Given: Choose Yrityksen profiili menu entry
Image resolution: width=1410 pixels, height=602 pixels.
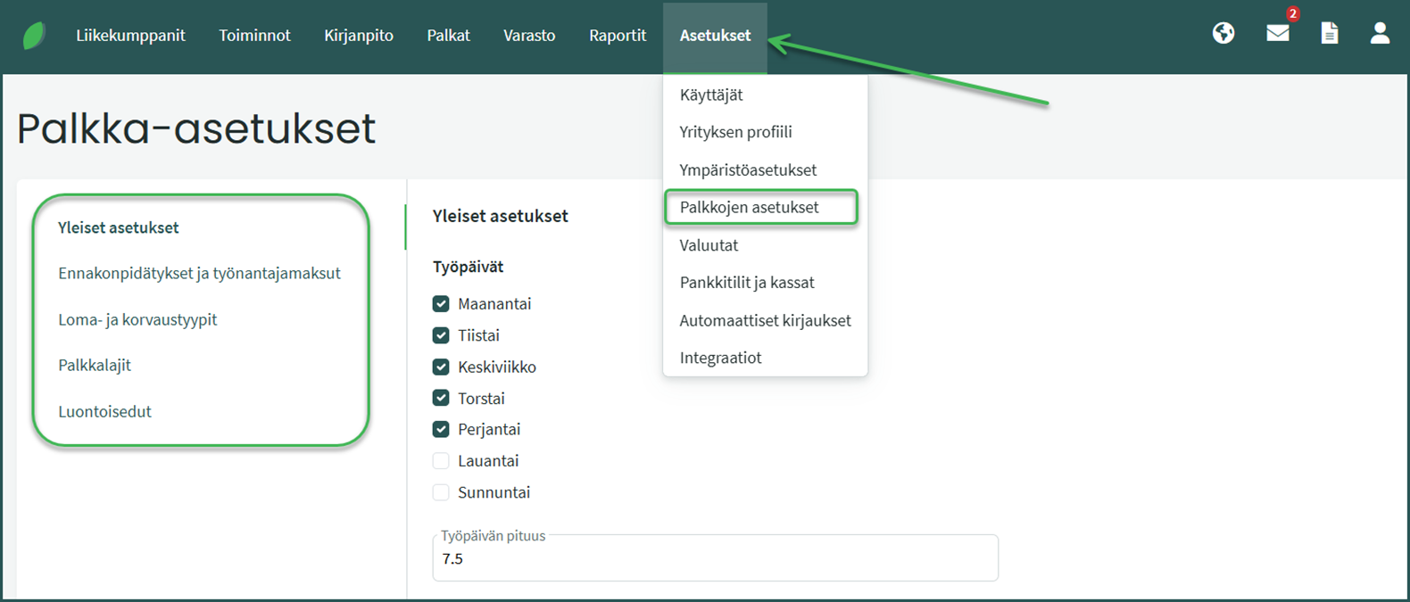Looking at the screenshot, I should pos(735,132).
